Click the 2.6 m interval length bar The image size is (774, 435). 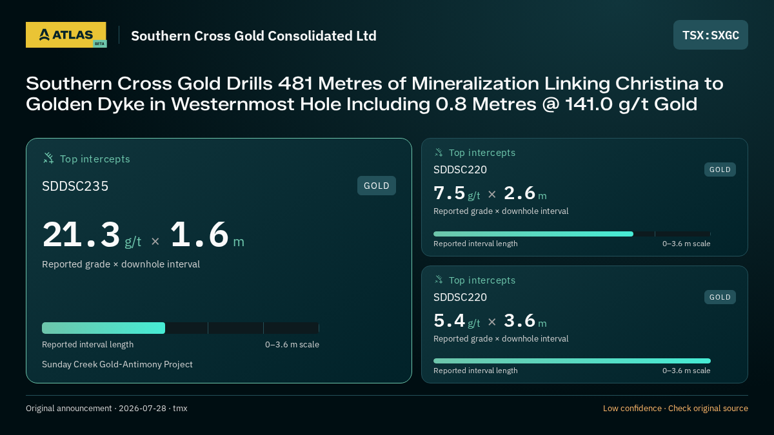coord(572,234)
